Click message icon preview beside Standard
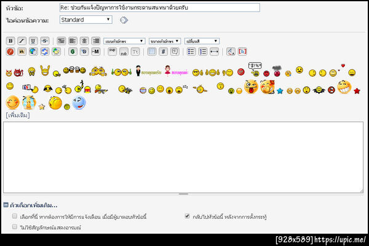This screenshot has height=246, width=369. [x=124, y=20]
